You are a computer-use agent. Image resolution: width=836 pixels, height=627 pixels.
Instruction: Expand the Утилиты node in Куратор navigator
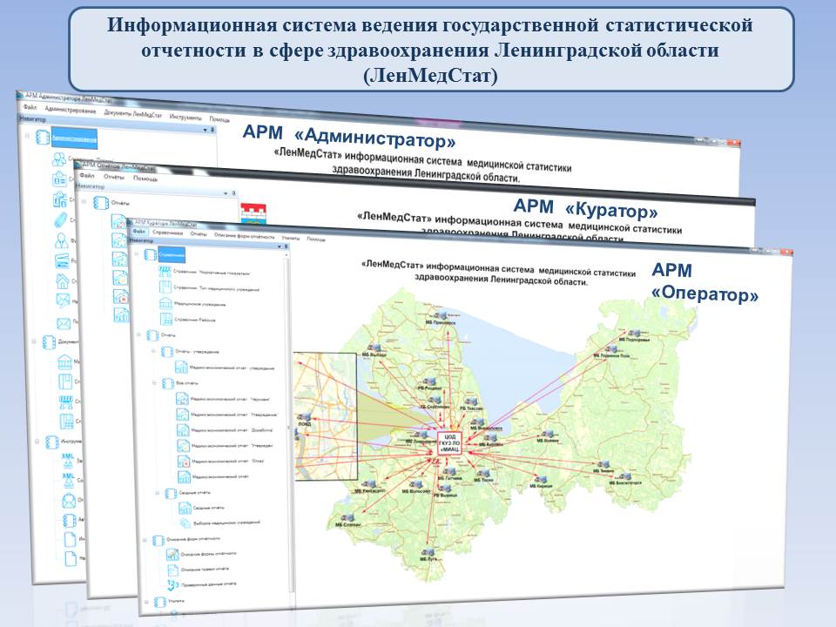coord(146,602)
